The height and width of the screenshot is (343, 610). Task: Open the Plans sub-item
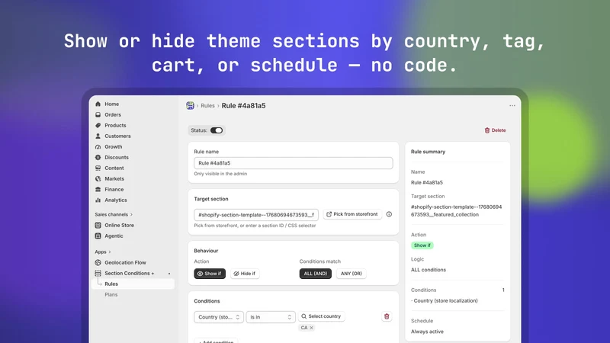[x=111, y=295]
